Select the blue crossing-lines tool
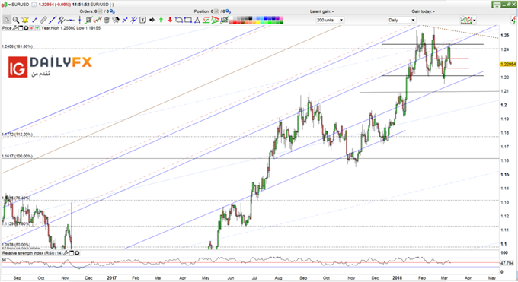 pyautogui.click(x=124, y=20)
